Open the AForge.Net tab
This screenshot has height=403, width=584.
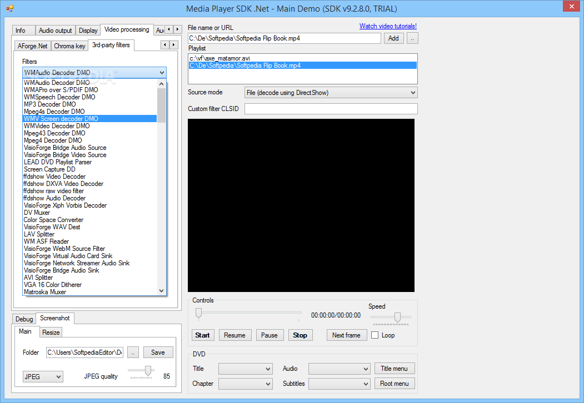(33, 46)
